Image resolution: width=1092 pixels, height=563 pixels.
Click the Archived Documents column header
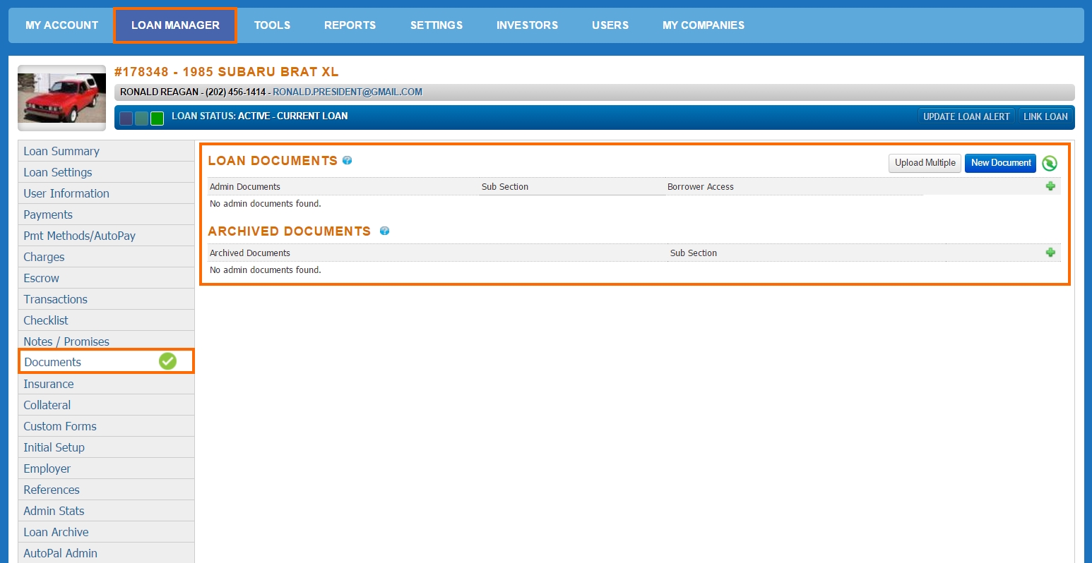pos(250,253)
